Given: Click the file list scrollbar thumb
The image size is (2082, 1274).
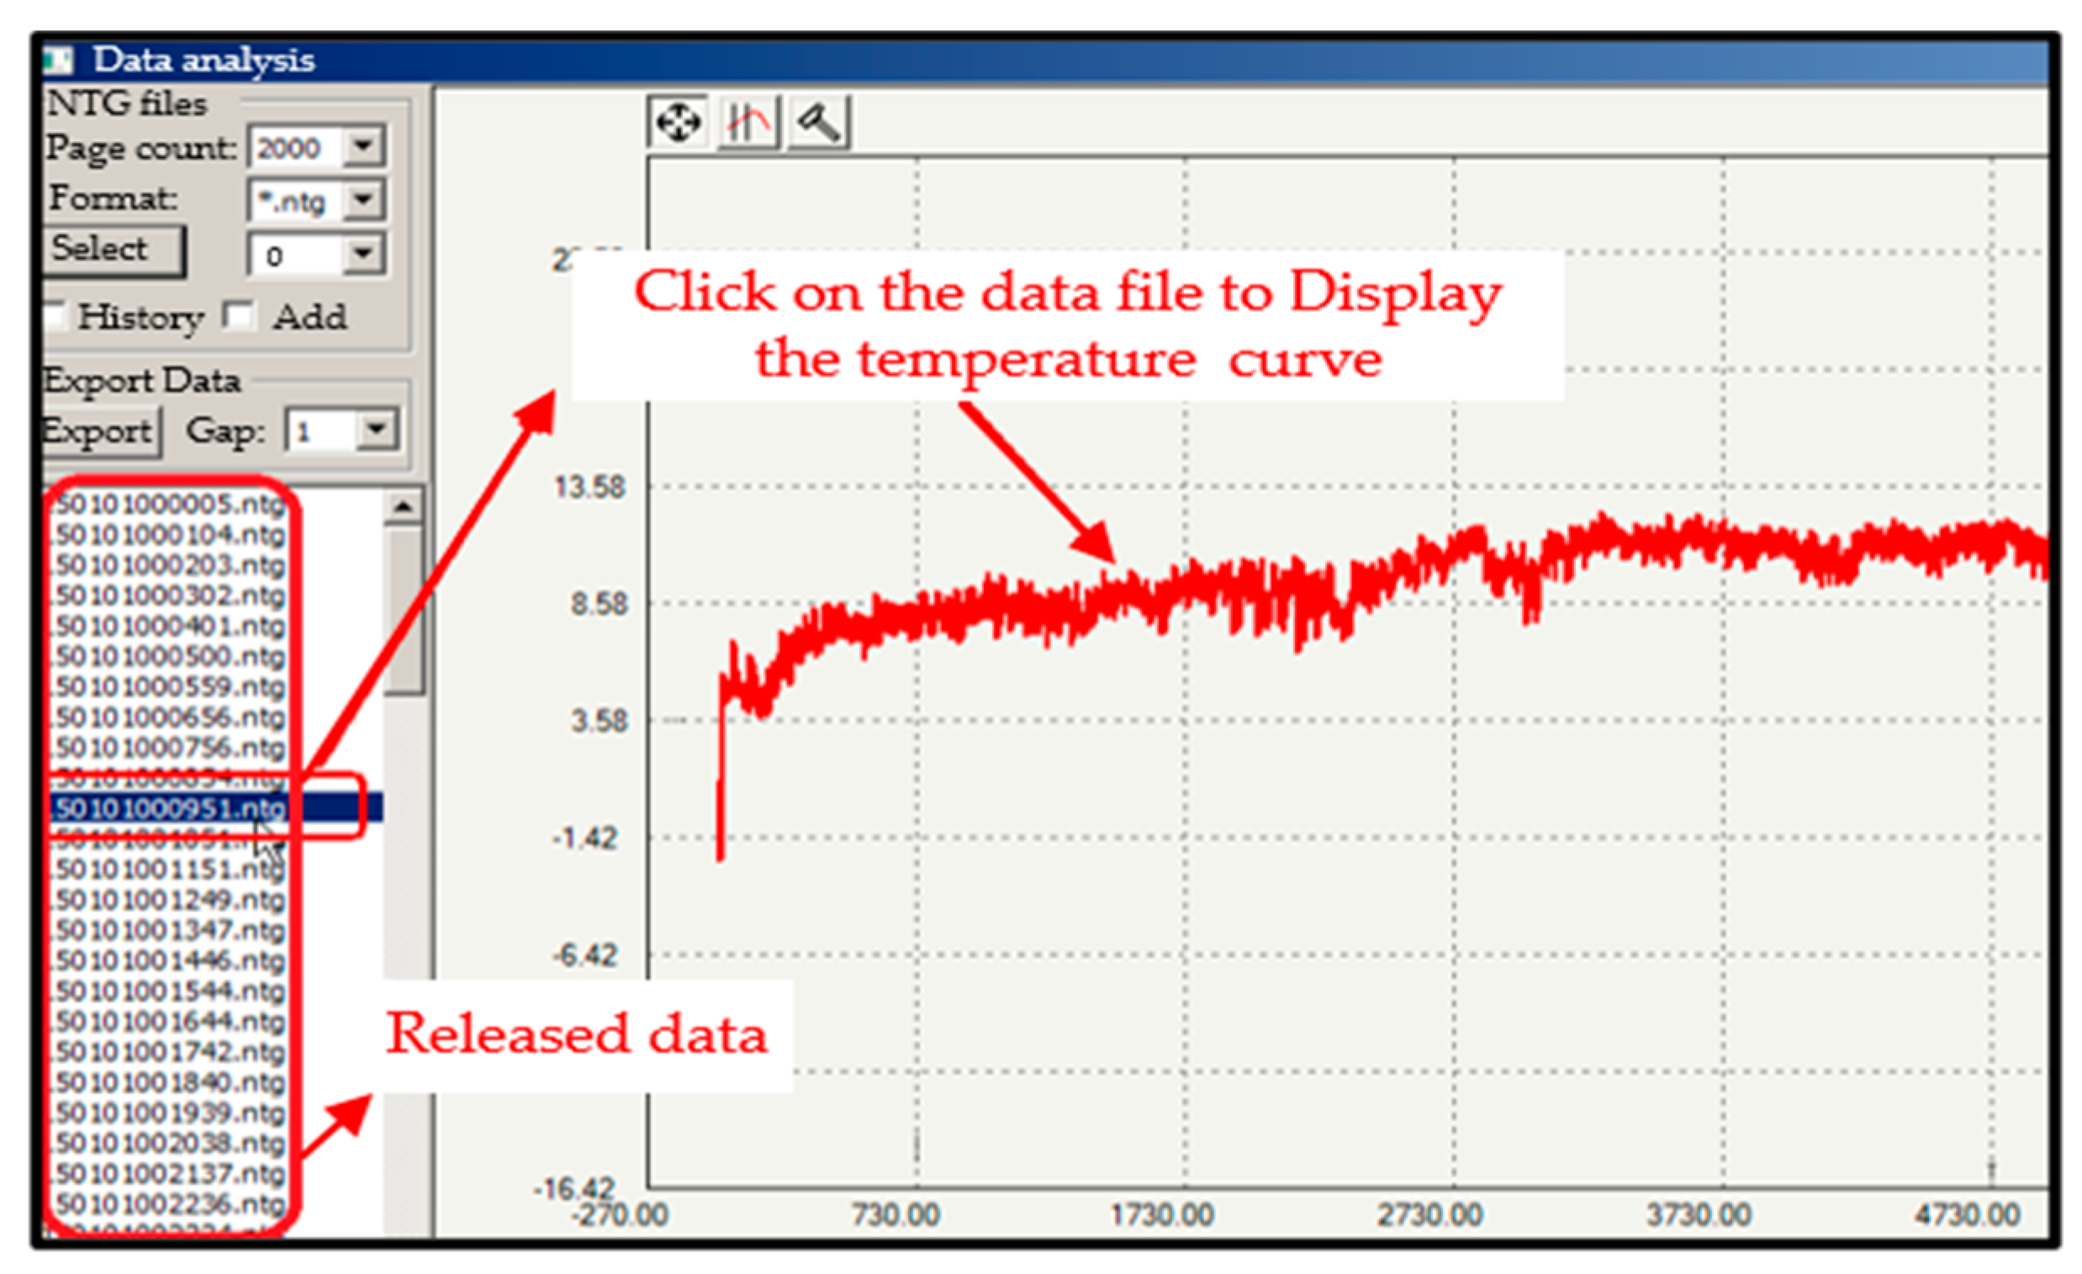Looking at the screenshot, I should pyautogui.click(x=403, y=608).
